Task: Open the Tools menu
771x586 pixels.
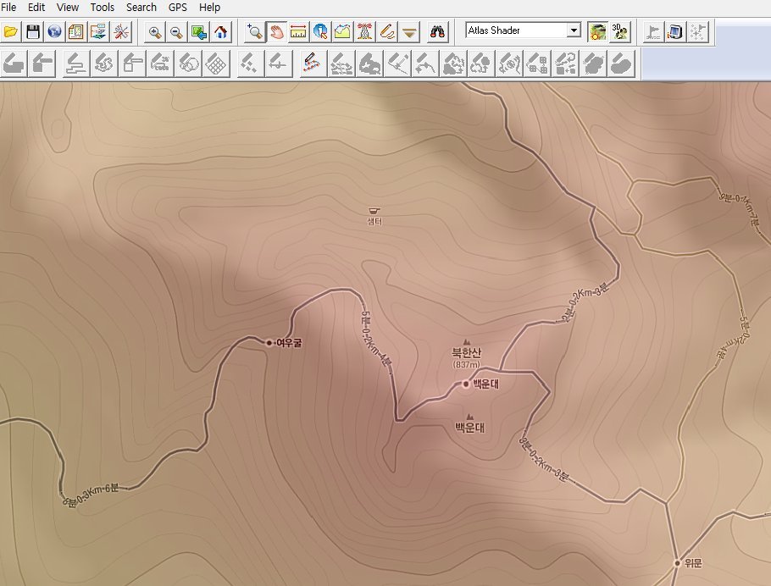Action: [x=103, y=7]
